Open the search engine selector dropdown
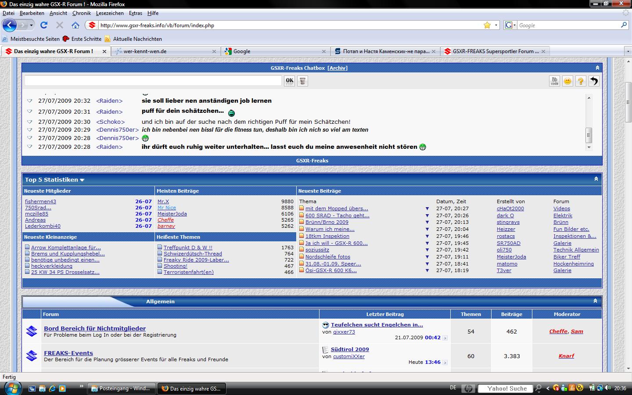Screen dimensions: 632x395 coord(510,25)
